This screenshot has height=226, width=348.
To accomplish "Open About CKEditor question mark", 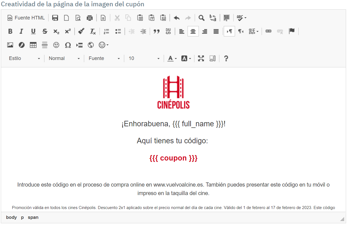I will click(x=226, y=58).
